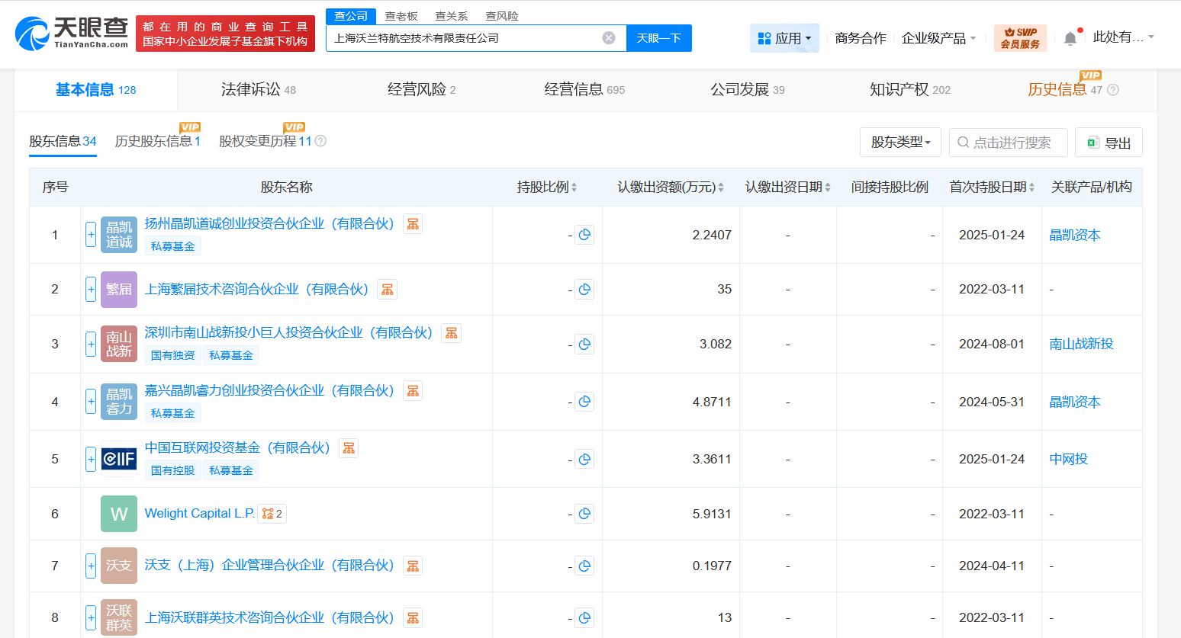1181x638 pixels.
Task: Open the notification bell icon
Action: (1070, 37)
